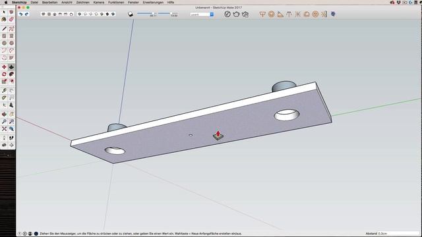422x237 pixels.
Task: Open the Kamera menu
Action: pyautogui.click(x=99, y=3)
